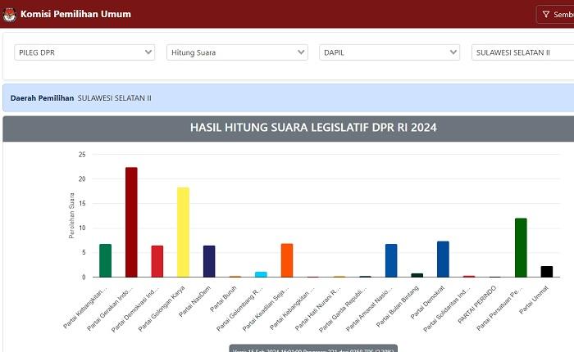Click the cyan Partai Gelombang Rakyat bar
Screen dimensions: 574x352
pyautogui.click(x=261, y=274)
